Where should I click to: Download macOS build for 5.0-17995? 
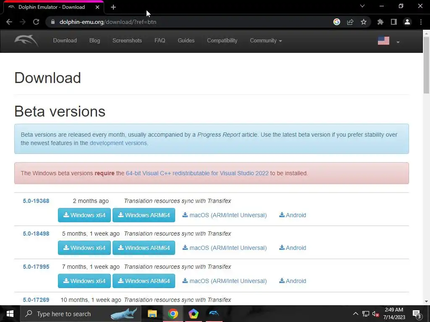coord(225,281)
